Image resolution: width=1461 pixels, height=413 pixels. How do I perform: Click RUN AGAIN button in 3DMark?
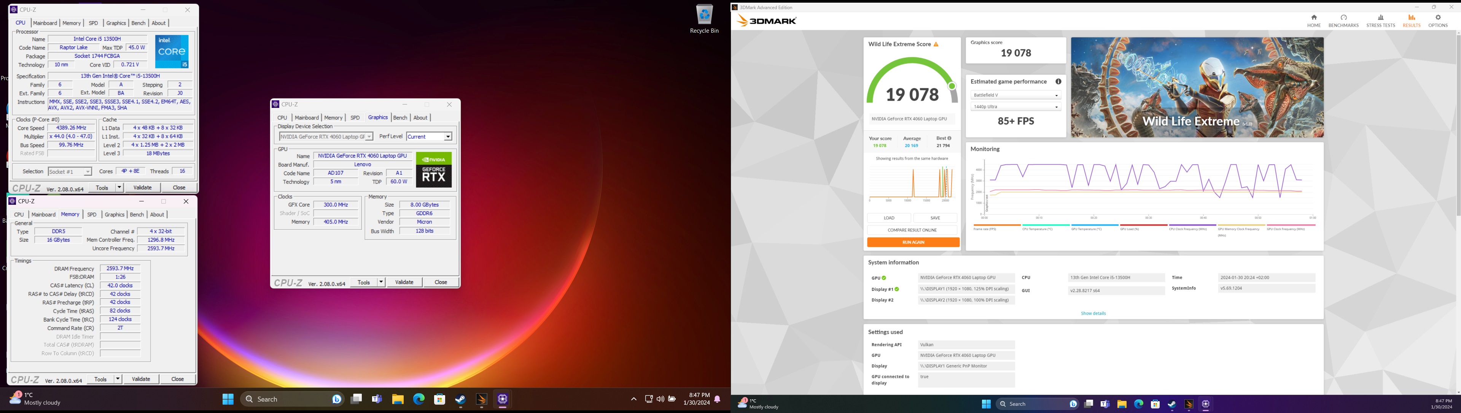click(x=913, y=242)
